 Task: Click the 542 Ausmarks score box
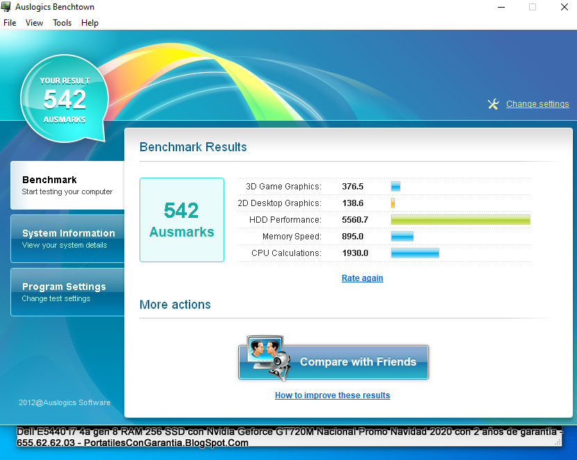tap(182, 220)
